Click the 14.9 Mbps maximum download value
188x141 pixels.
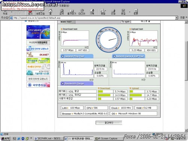pos(120,95)
